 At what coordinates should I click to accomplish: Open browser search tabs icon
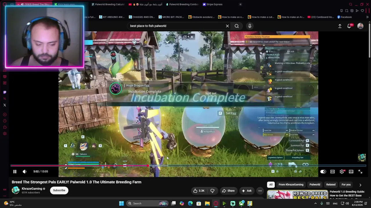[x=350, y=4]
